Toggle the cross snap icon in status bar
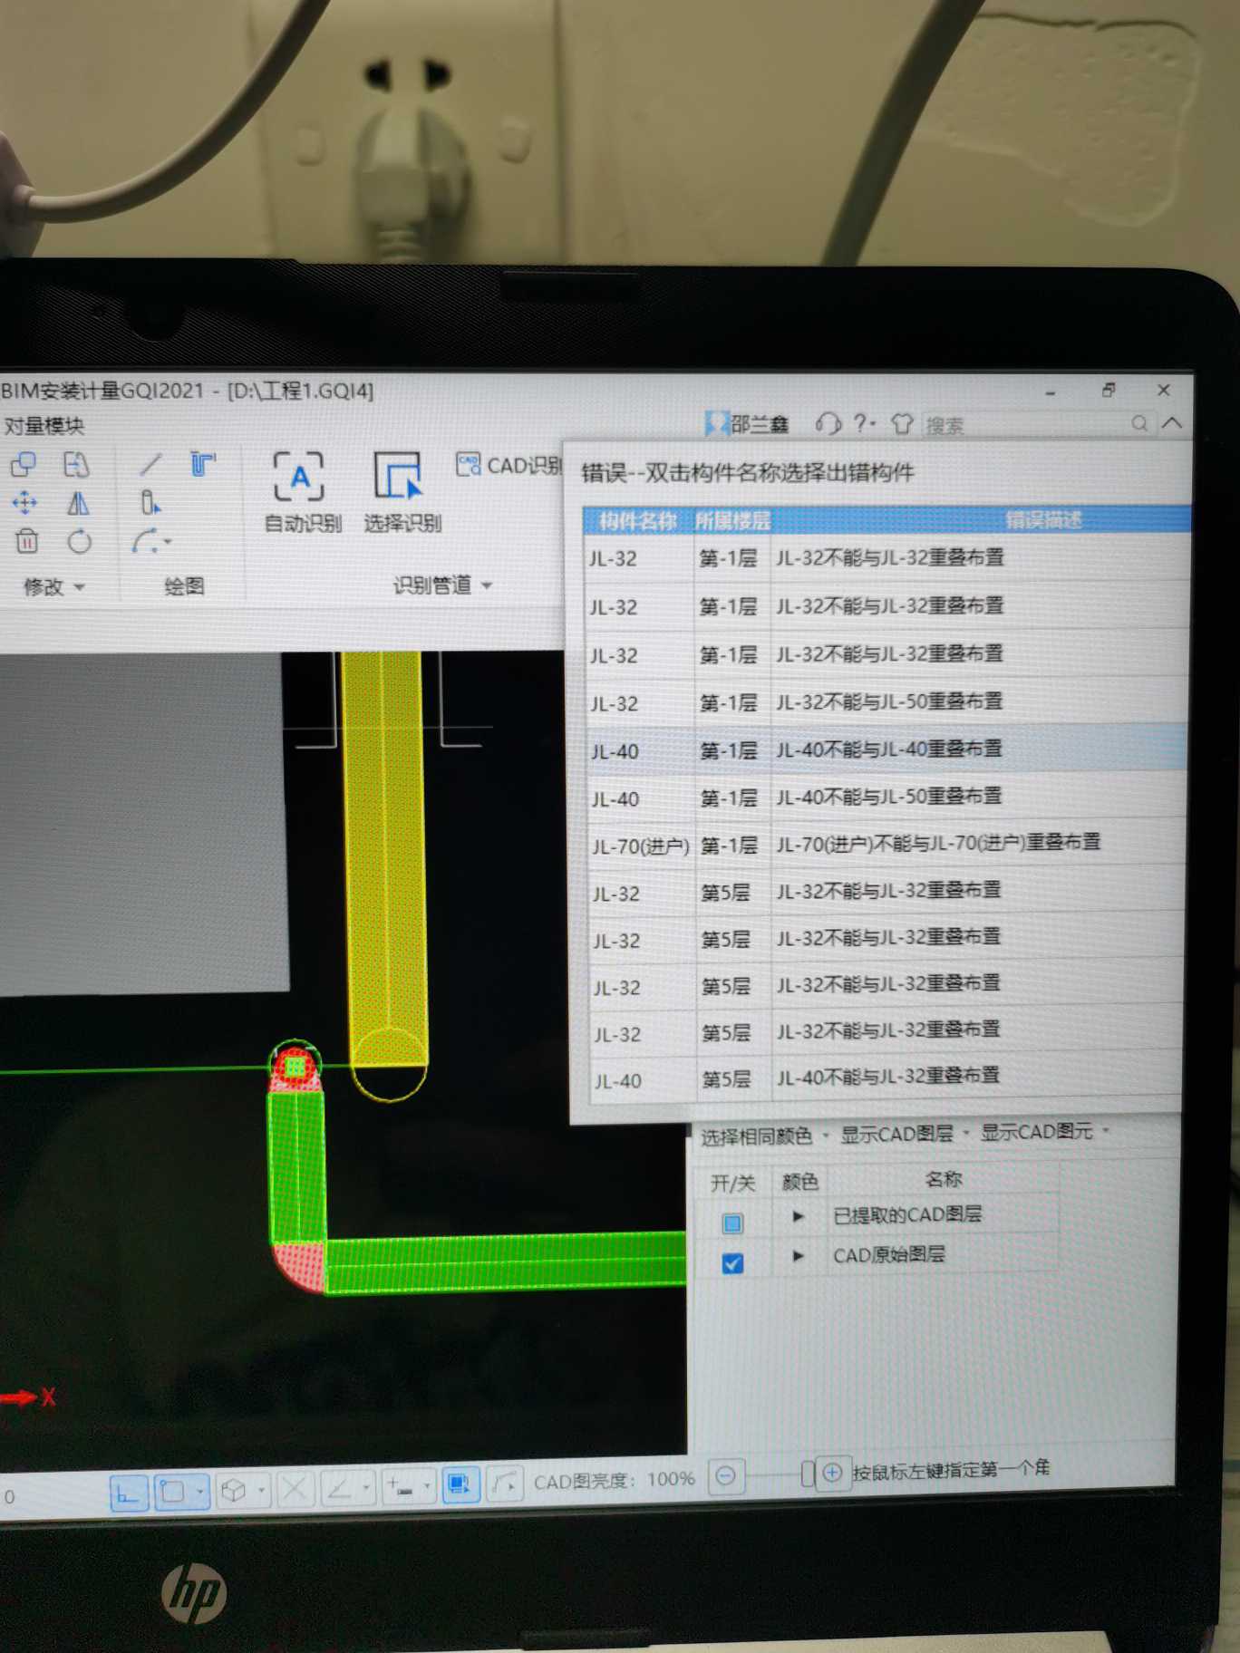Viewport: 1240px width, 1653px height. coord(295,1489)
